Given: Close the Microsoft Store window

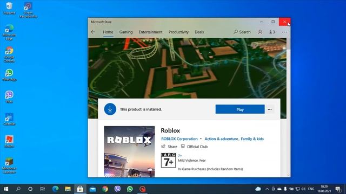Looking at the screenshot, I should 285,22.
